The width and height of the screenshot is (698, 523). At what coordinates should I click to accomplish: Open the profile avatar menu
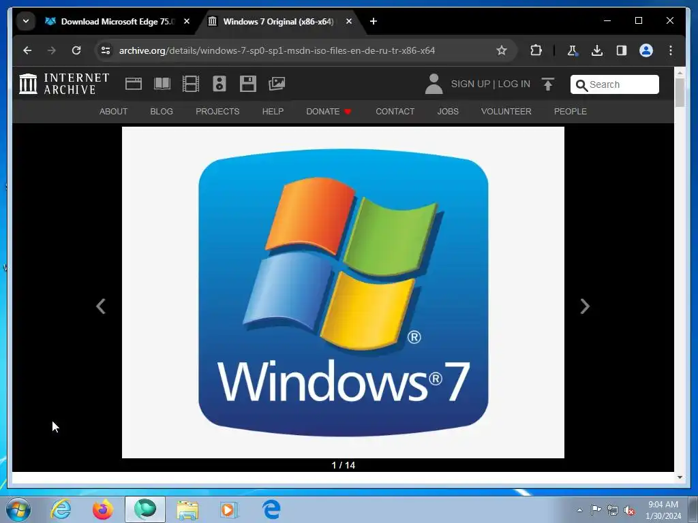(646, 50)
